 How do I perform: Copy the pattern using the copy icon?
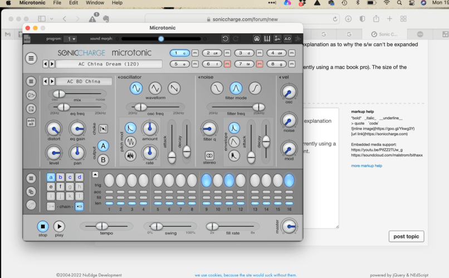coord(31,192)
